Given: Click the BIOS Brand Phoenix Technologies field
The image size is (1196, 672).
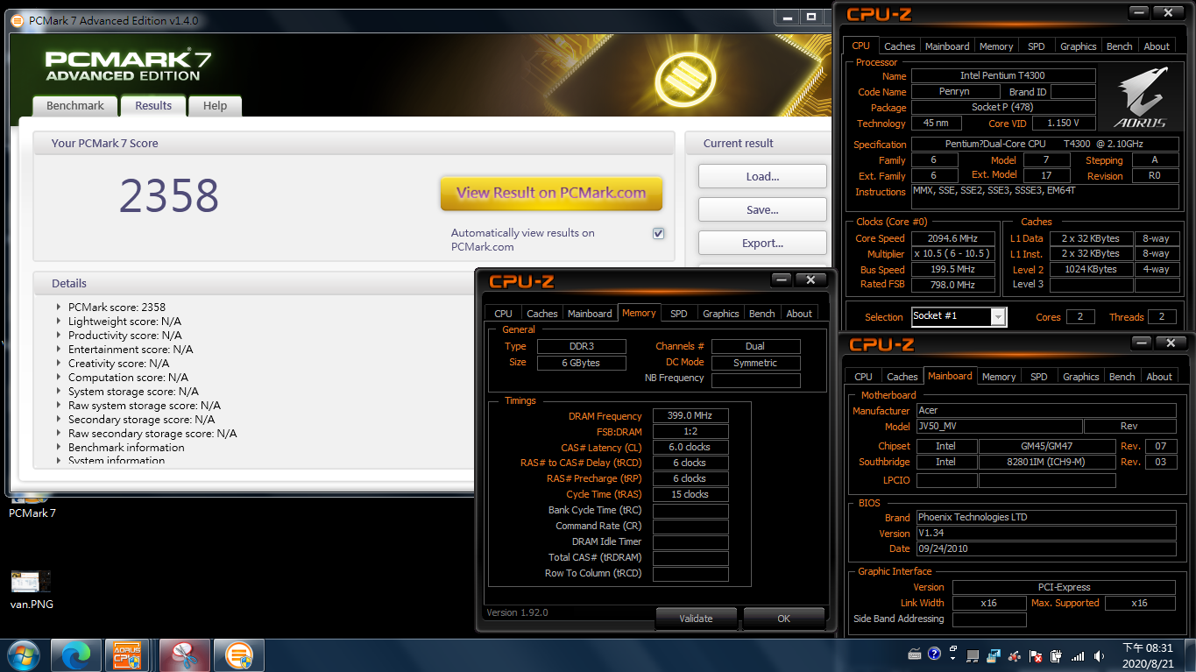Looking at the screenshot, I should (1046, 518).
